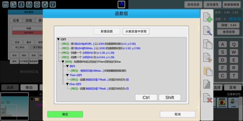This screenshot has height=121, width=243.
Task: Cancel the dialog with 取消 button
Action: (178, 114)
